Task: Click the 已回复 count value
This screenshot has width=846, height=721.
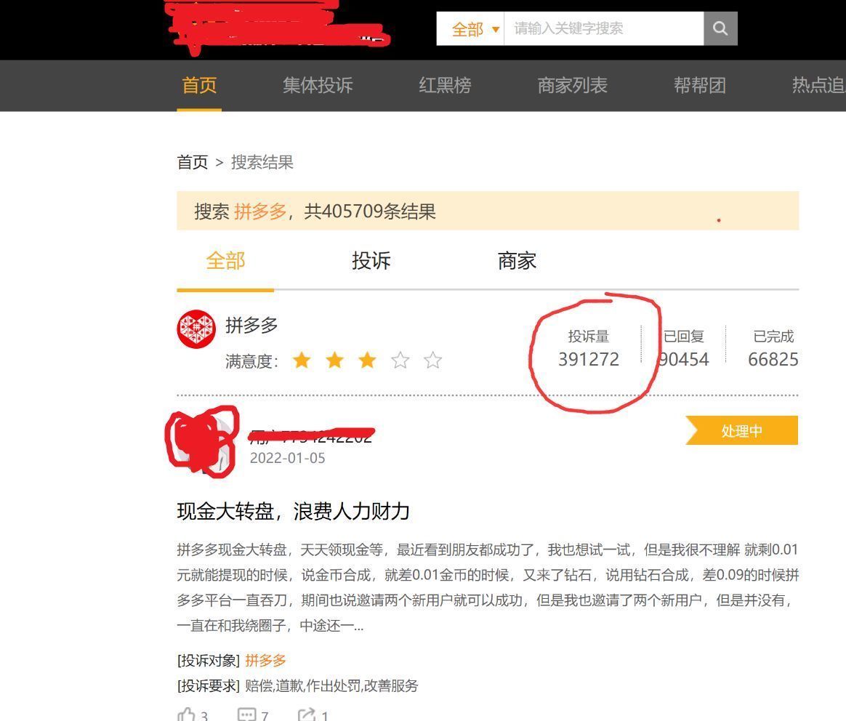Action: pos(684,360)
